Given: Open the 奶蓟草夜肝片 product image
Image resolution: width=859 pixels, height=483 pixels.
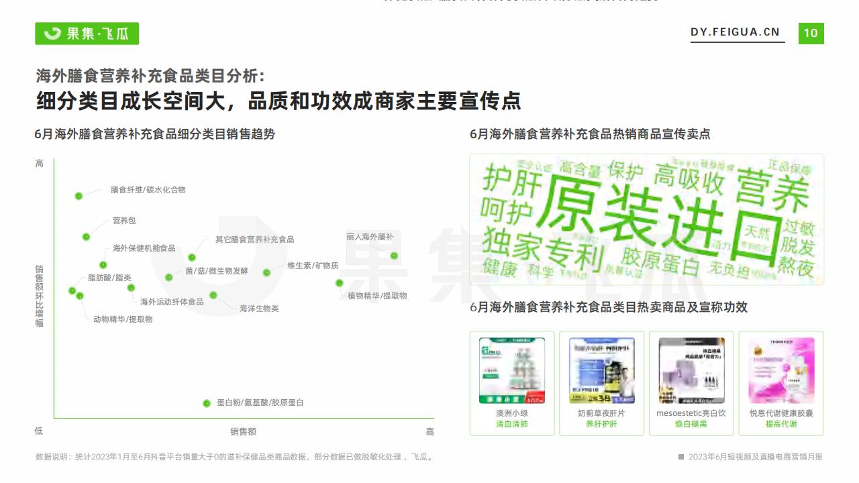Looking at the screenshot, I should (601, 370).
